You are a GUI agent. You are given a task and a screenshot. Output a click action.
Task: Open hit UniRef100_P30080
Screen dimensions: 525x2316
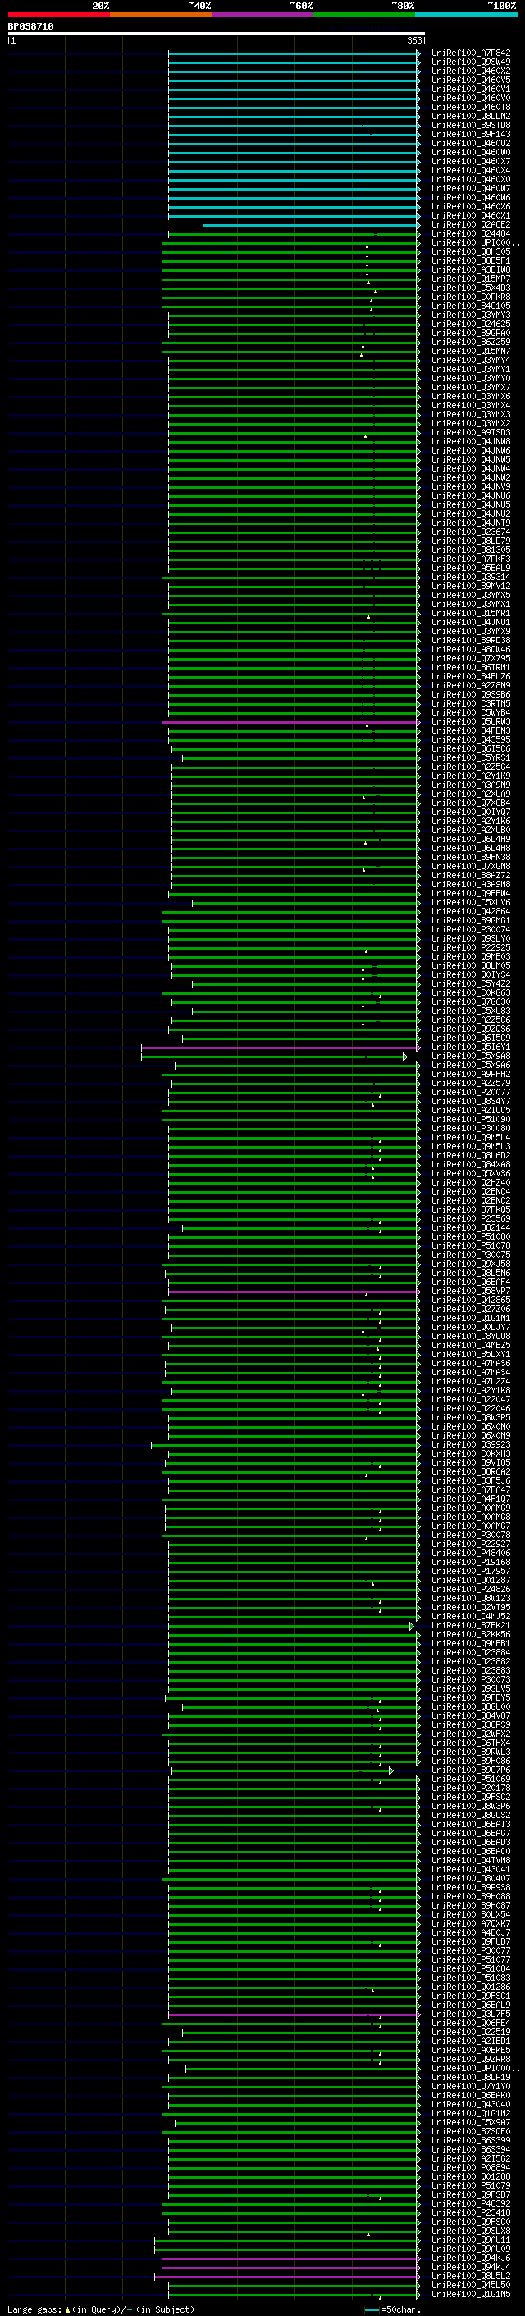(471, 1128)
